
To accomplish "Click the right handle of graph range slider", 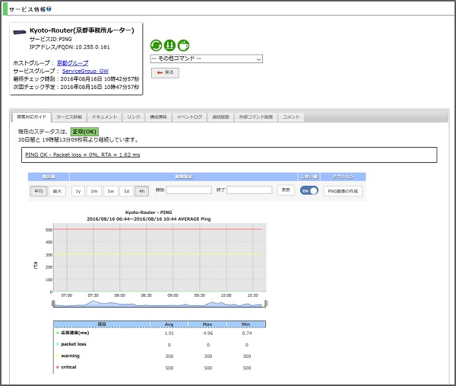I will point(266,303).
